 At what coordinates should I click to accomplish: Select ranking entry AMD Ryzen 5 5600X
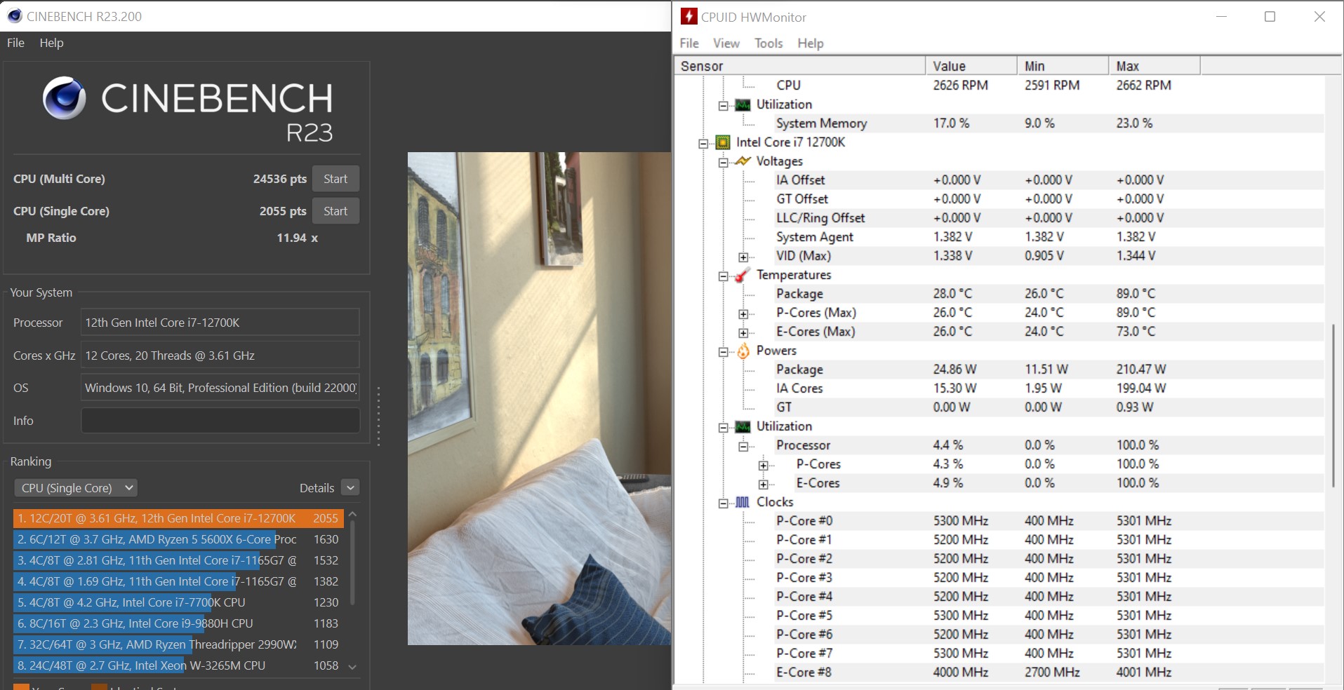178,539
